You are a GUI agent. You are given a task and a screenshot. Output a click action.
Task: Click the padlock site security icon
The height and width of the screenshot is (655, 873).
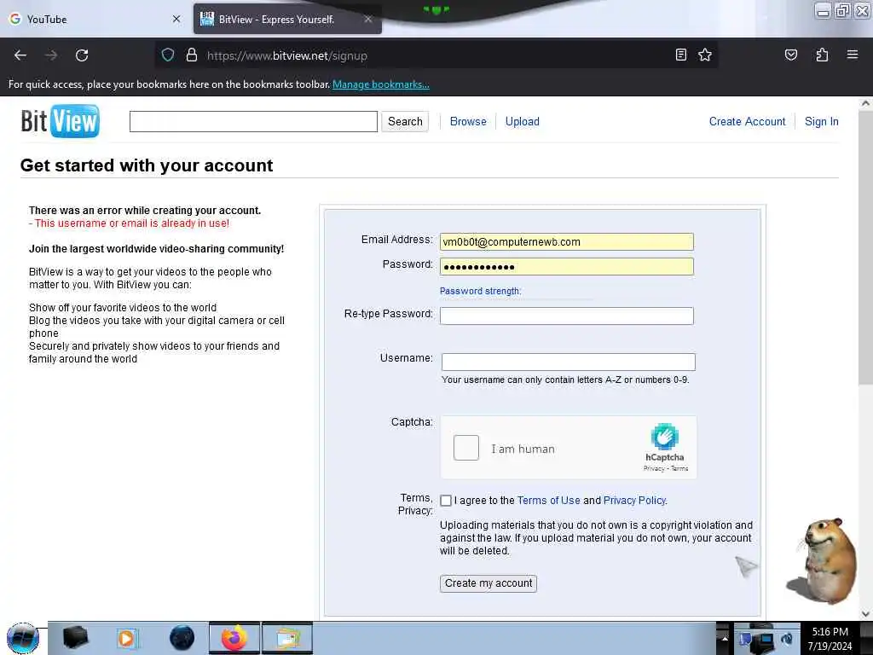tap(192, 55)
